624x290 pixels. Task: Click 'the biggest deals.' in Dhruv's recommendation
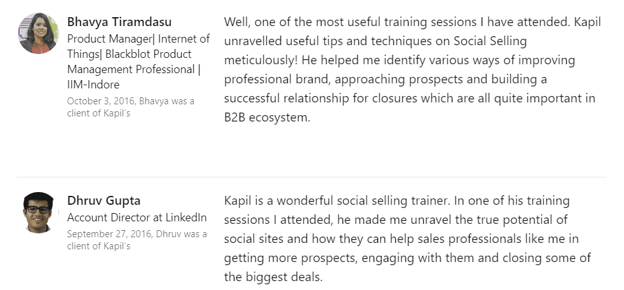point(273,277)
